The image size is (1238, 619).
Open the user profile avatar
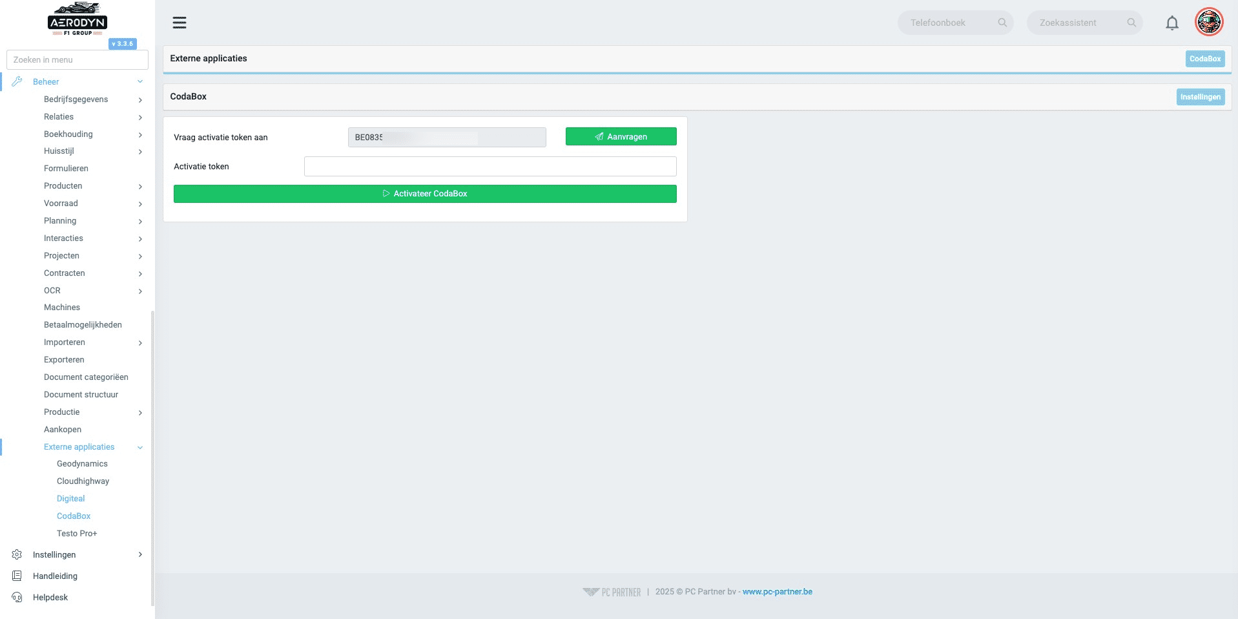click(x=1209, y=22)
